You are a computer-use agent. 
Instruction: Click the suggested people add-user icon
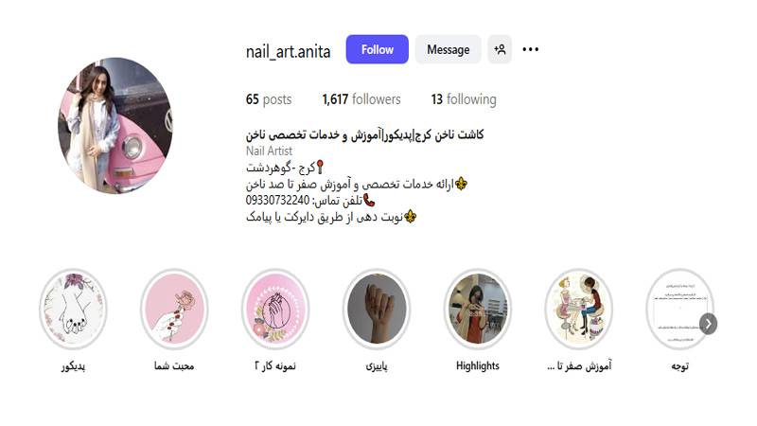[500, 49]
